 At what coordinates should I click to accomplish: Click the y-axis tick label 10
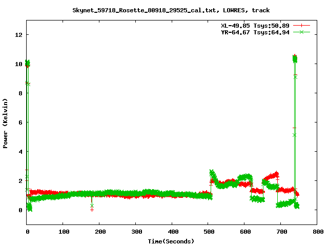(x=18, y=64)
